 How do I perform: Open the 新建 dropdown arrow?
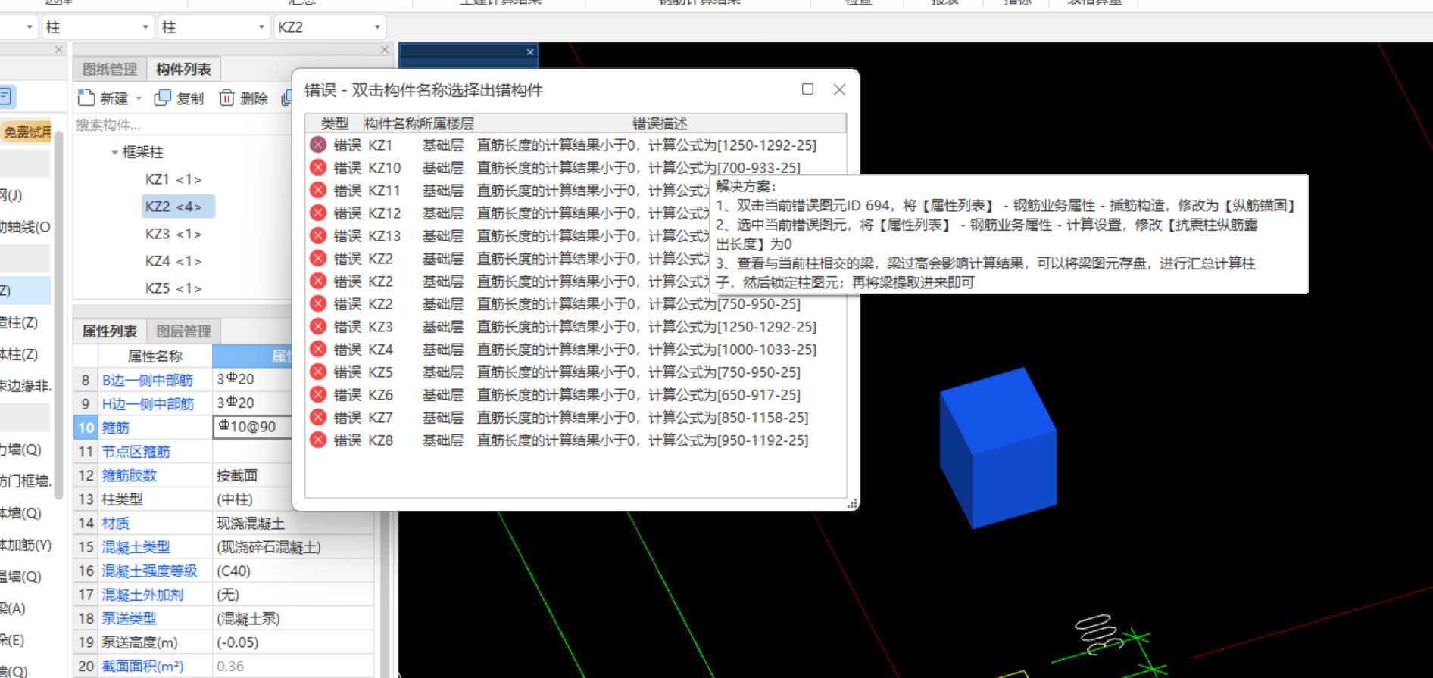(x=139, y=98)
